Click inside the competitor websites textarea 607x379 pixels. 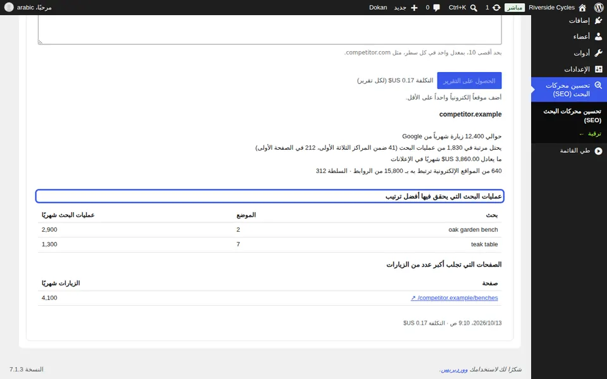click(x=270, y=30)
